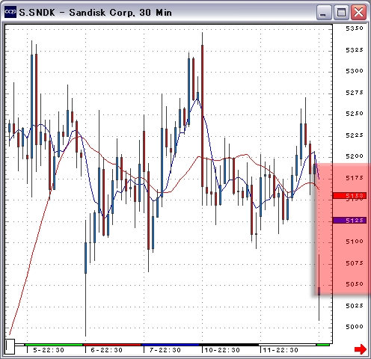This screenshot has height=359, width=371.
Task: Click the red arrow icon at bottom right
Action: click(x=361, y=349)
